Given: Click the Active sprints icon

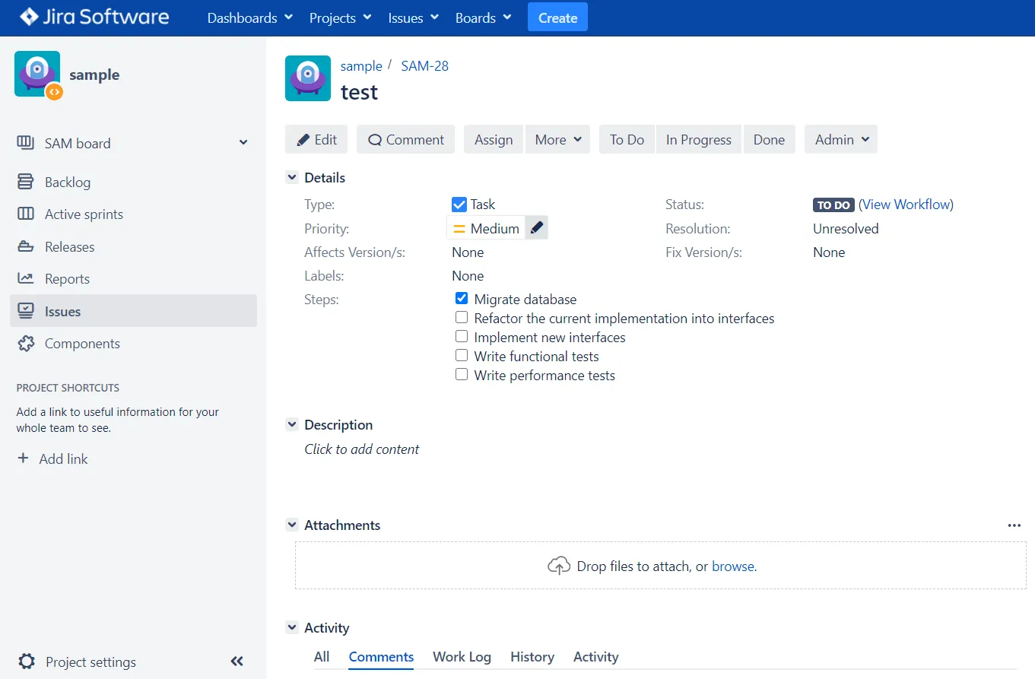Looking at the screenshot, I should [x=26, y=214].
